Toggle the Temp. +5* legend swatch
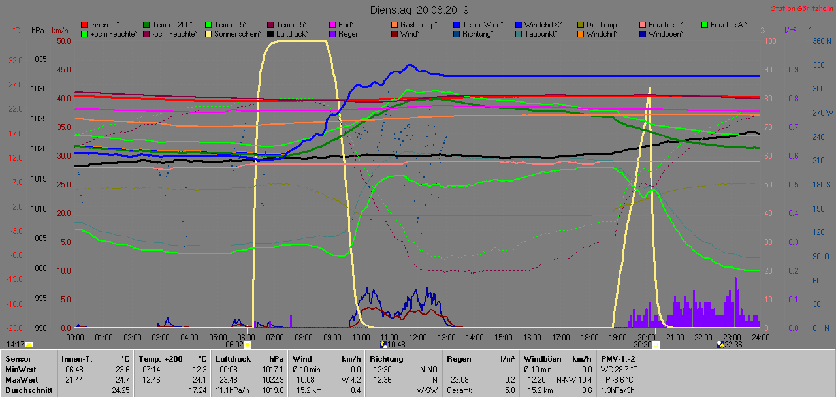Screen dimensions: 836x397 [x=208, y=25]
